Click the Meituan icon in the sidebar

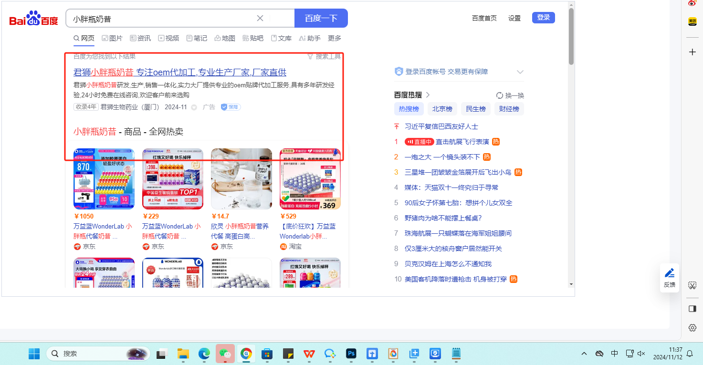(692, 21)
